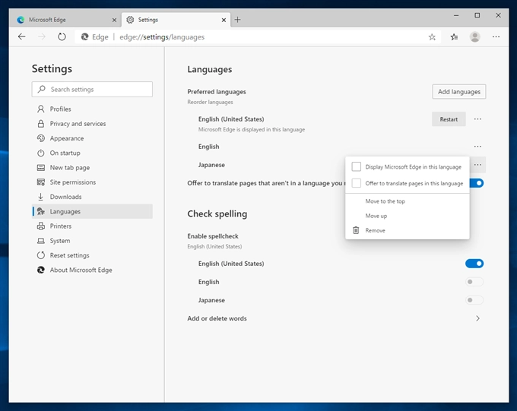
Task: Enable the Japanese spellcheck toggle
Action: [x=474, y=300]
